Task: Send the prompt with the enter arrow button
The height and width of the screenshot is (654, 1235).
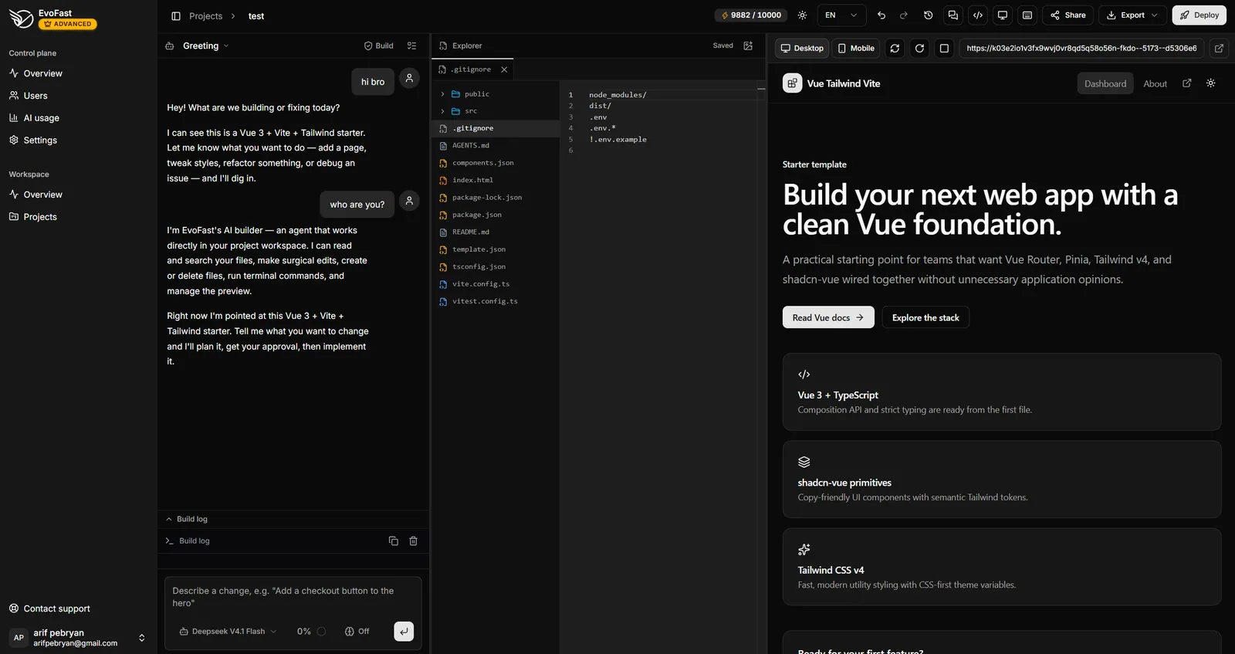Action: (404, 632)
